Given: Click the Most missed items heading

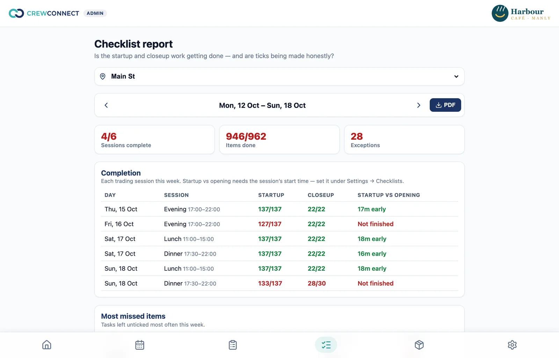Looking at the screenshot, I should (133, 316).
